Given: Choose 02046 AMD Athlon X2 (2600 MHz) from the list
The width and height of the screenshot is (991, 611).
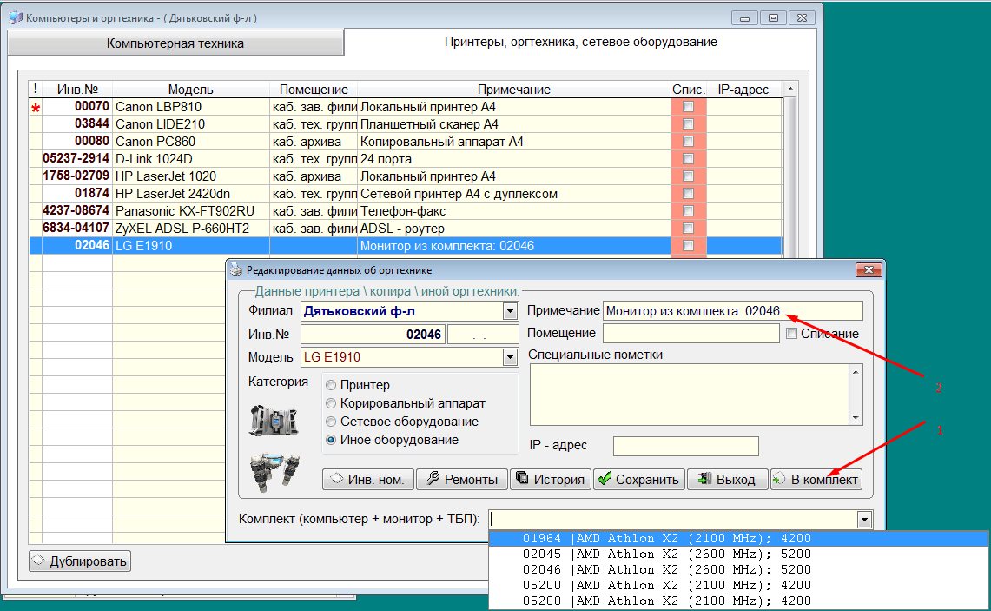Looking at the screenshot, I should (x=738, y=570).
